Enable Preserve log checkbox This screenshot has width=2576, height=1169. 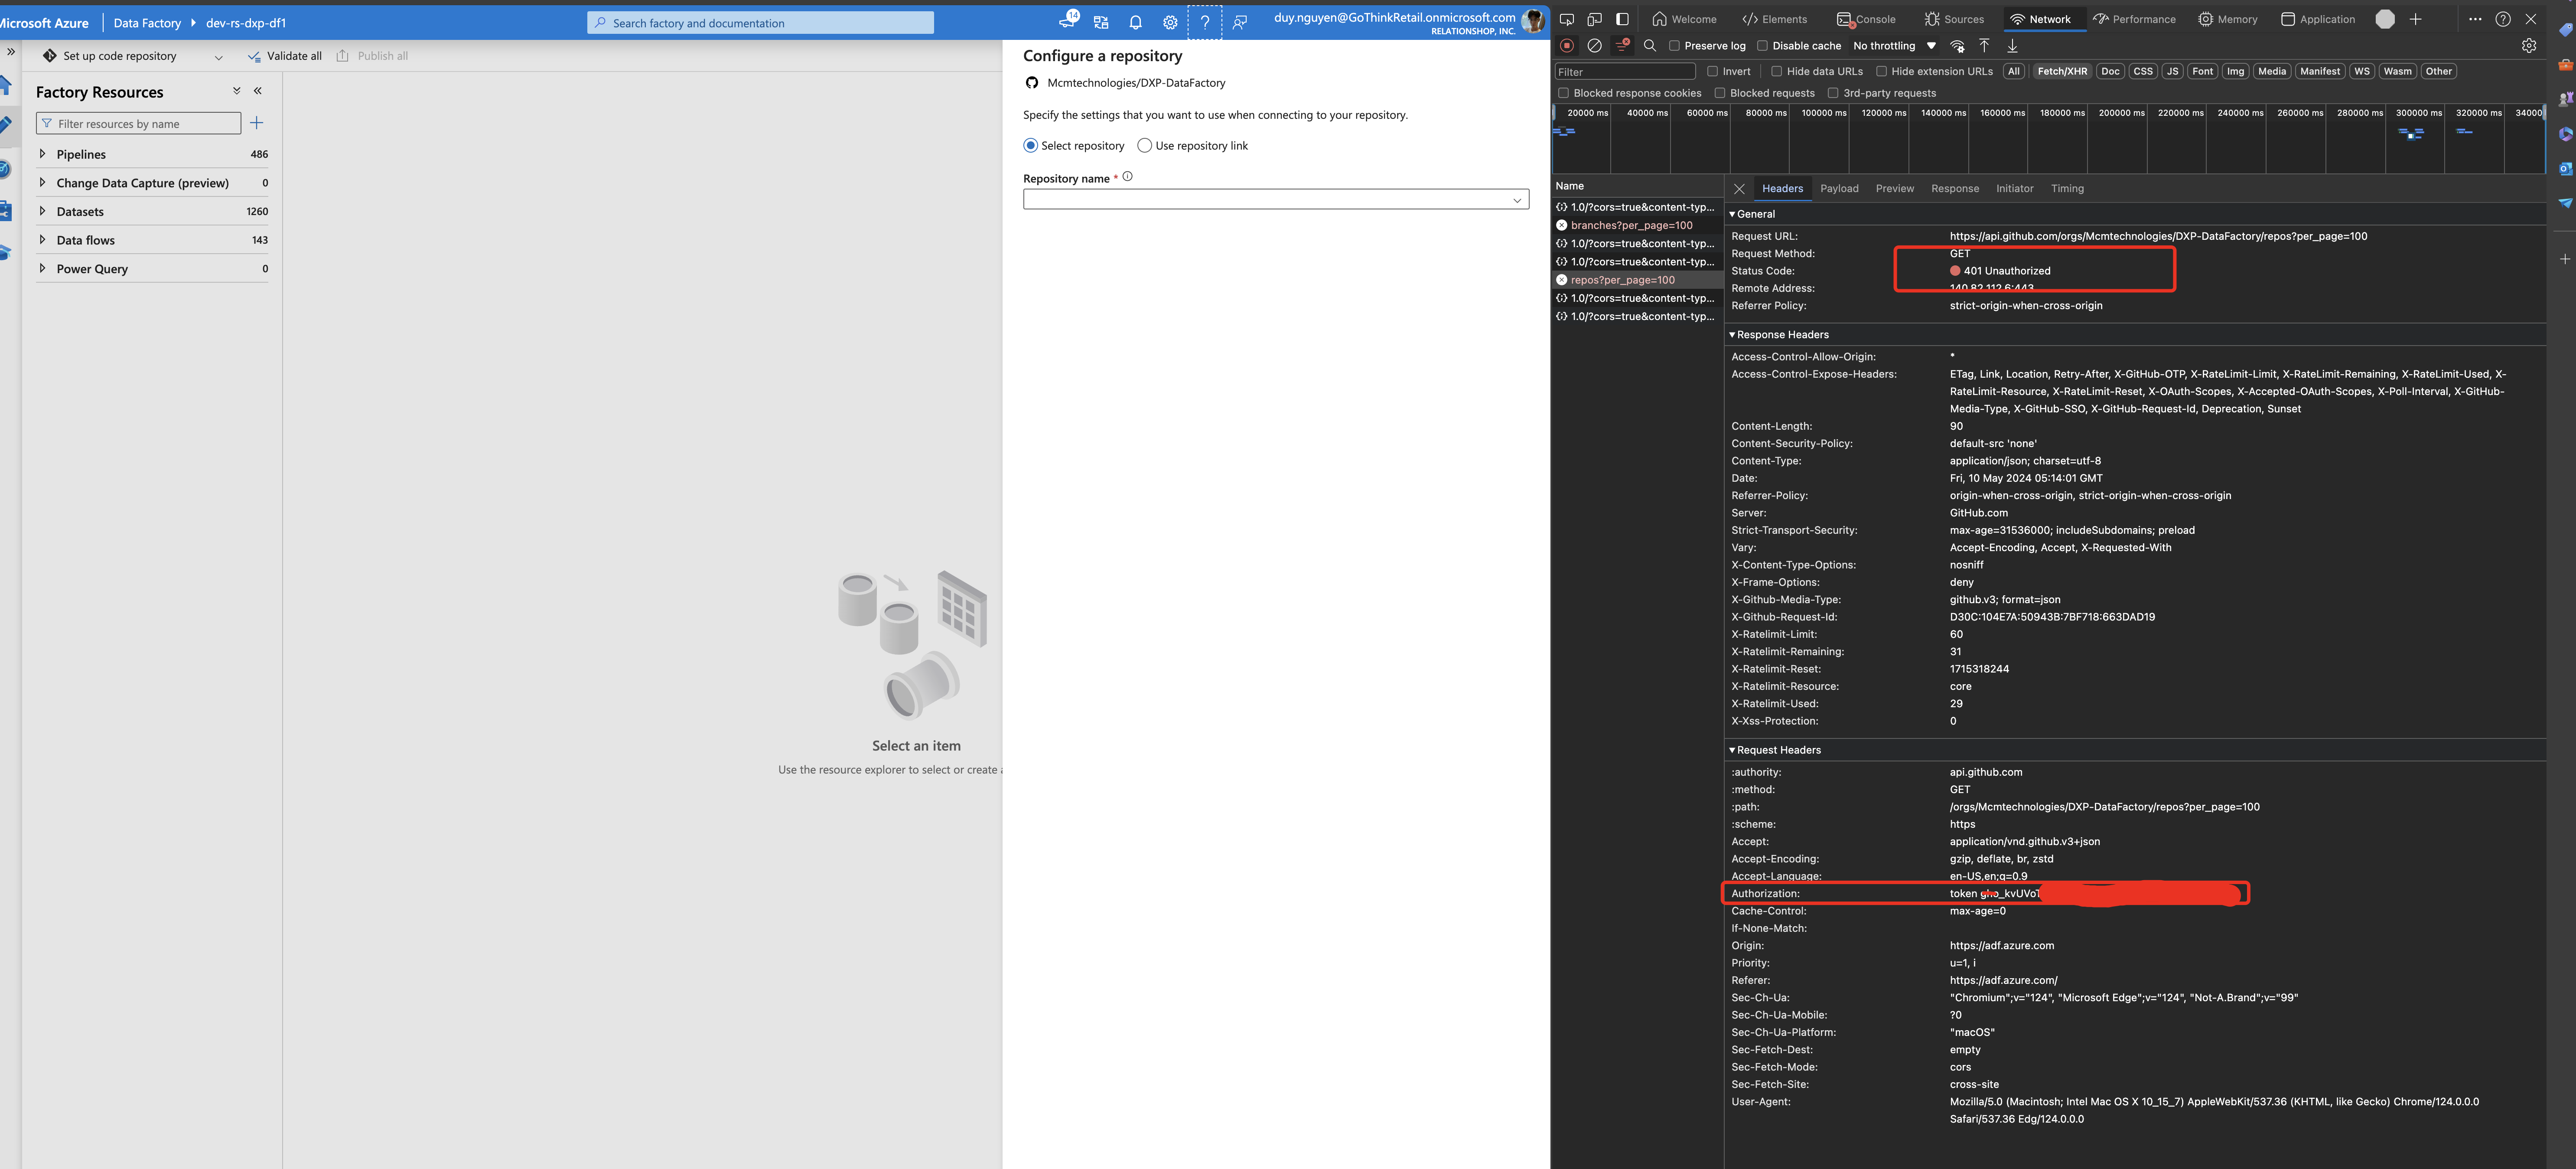1675,46
